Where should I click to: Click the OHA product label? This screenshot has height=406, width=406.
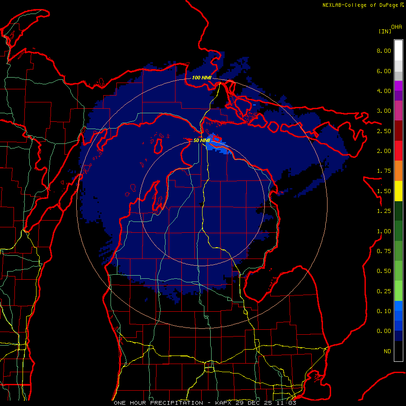(397, 27)
